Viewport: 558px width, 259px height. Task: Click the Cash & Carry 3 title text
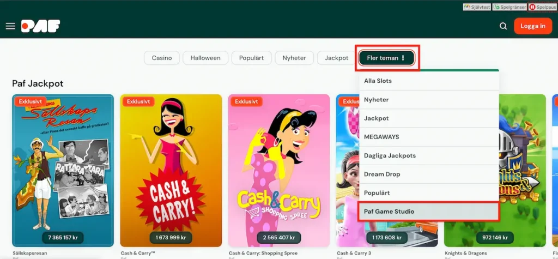(x=354, y=254)
